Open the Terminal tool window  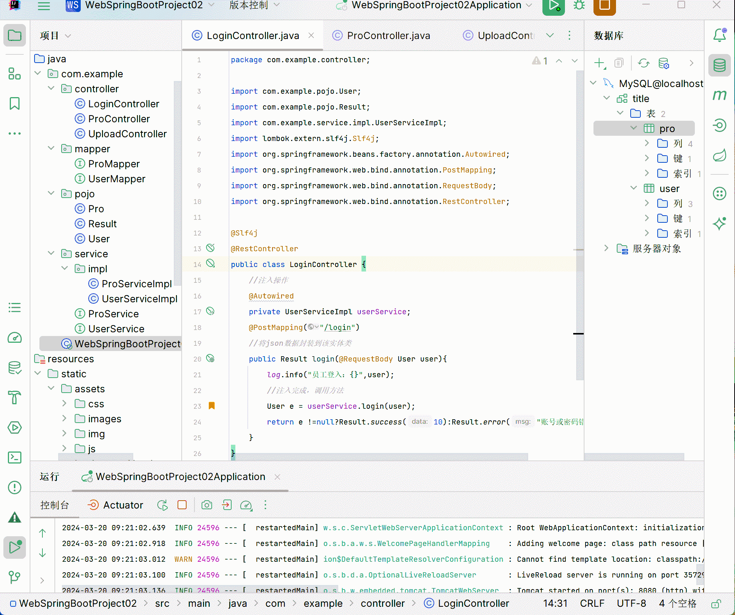[x=15, y=457]
